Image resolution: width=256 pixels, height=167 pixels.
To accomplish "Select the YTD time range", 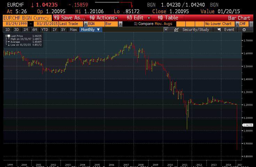I will [44, 30].
